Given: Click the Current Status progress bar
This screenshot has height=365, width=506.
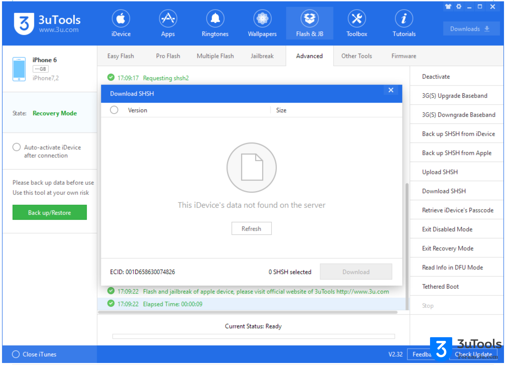Looking at the screenshot, I should 254,336.
